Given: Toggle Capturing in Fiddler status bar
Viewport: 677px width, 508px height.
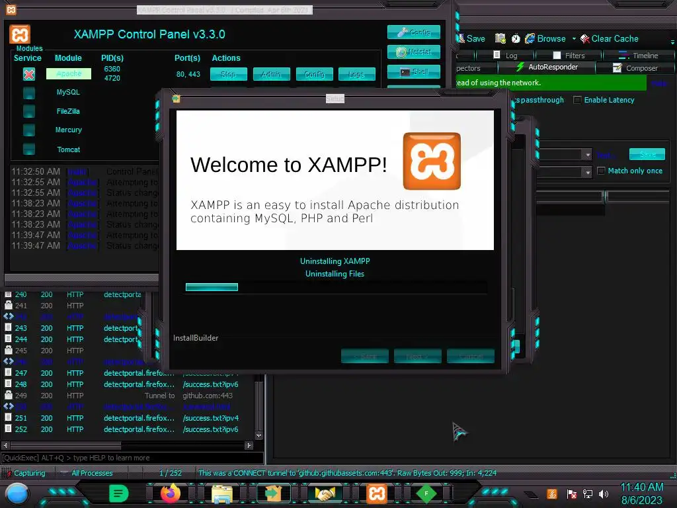Looking at the screenshot, I should coord(24,473).
